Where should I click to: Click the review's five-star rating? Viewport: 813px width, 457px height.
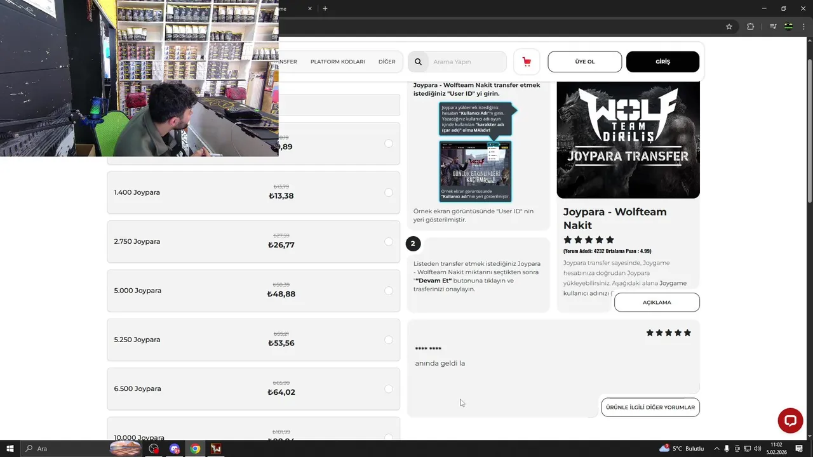pos(669,333)
